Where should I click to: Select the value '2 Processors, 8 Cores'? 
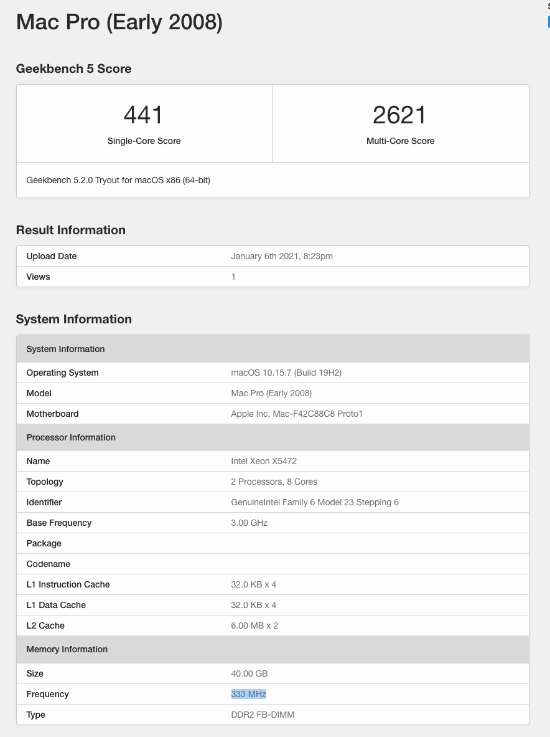[x=274, y=482]
